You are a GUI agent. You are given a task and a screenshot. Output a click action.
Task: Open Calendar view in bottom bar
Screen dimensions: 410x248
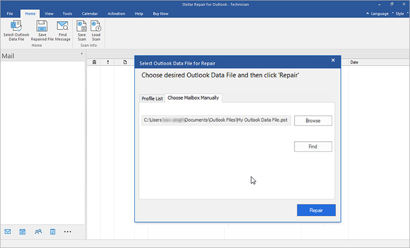23,232
